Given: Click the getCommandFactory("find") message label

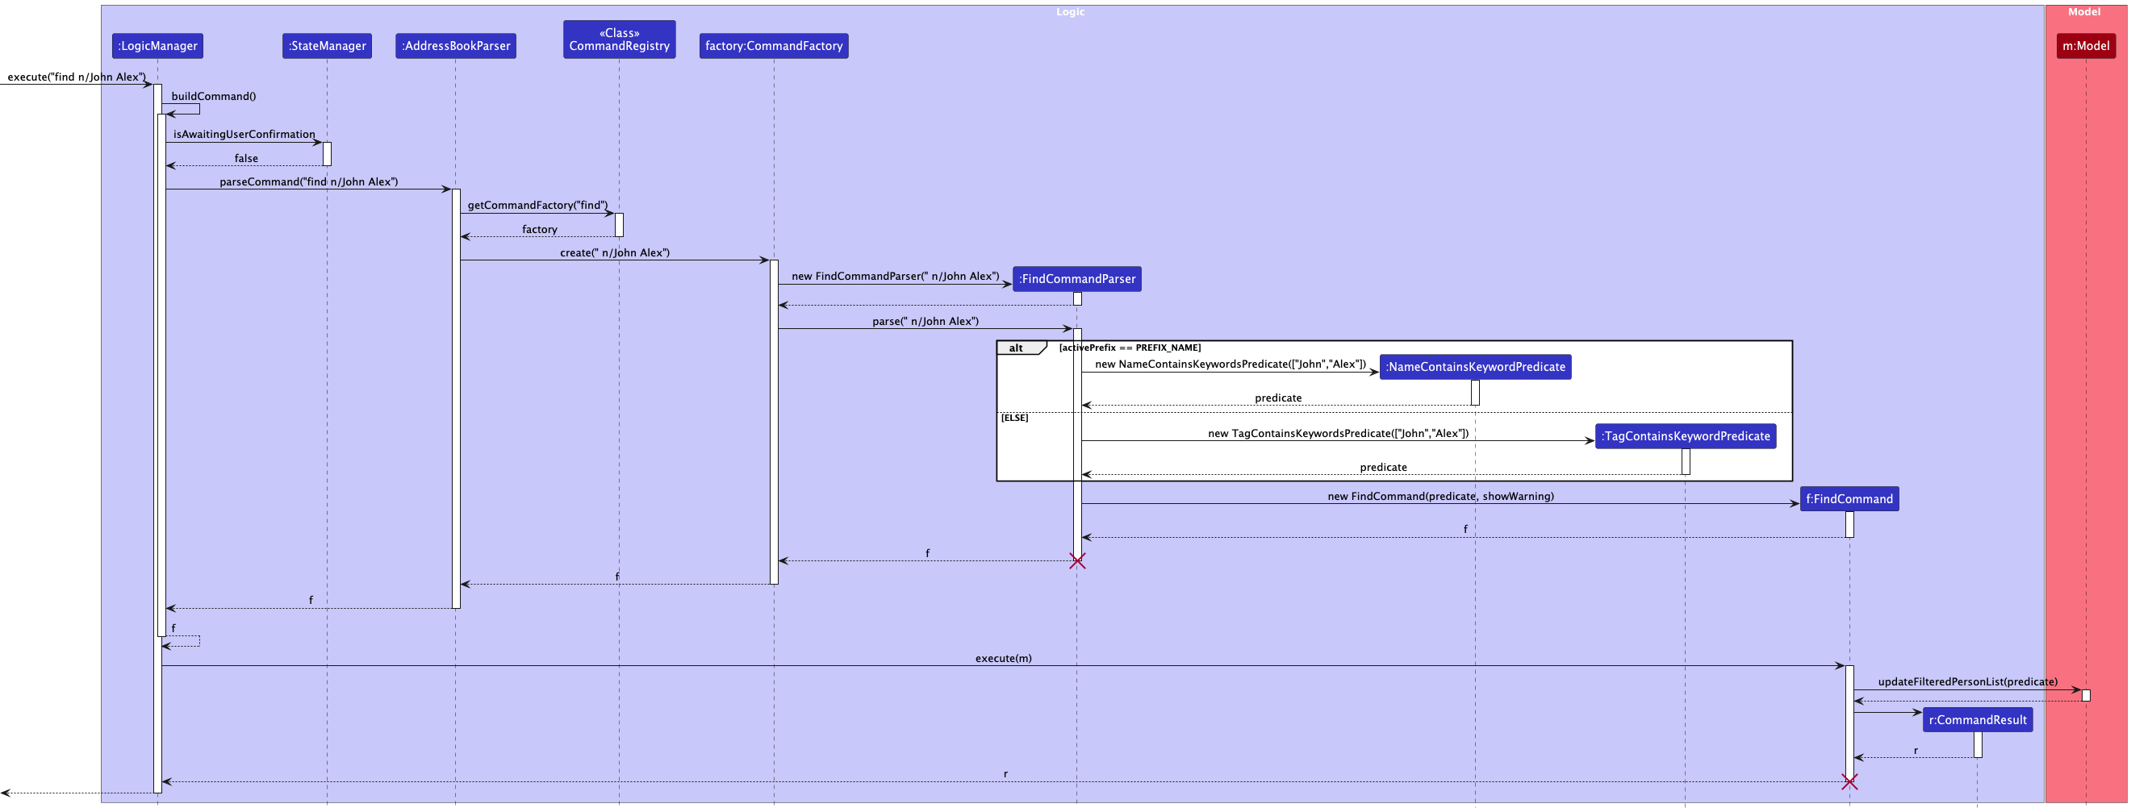Looking at the screenshot, I should click(537, 205).
